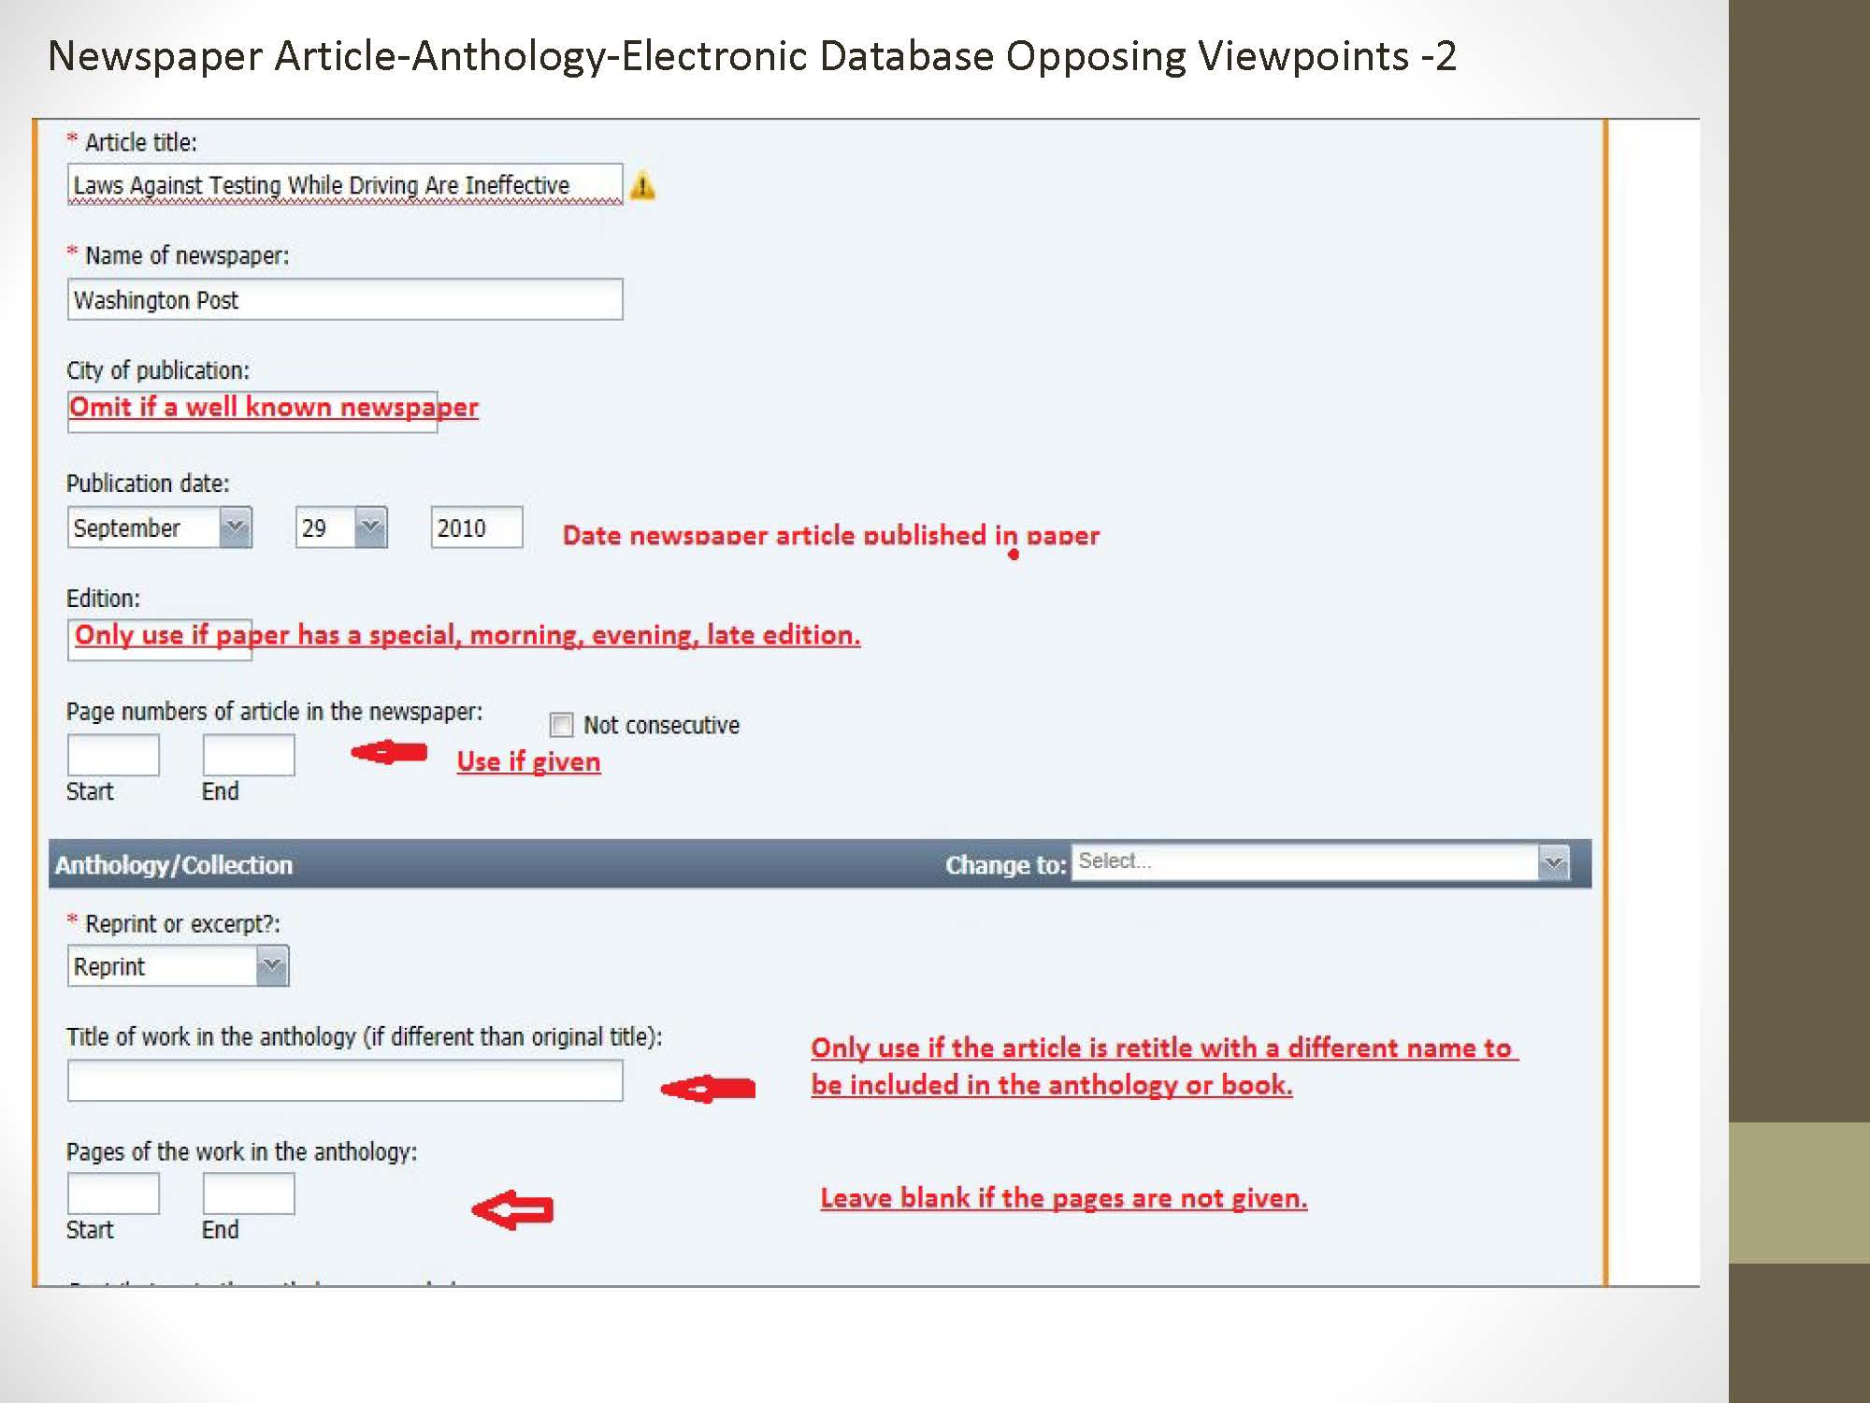Enable the "Not consecutive" checkbox
The height and width of the screenshot is (1403, 1870).
(561, 724)
